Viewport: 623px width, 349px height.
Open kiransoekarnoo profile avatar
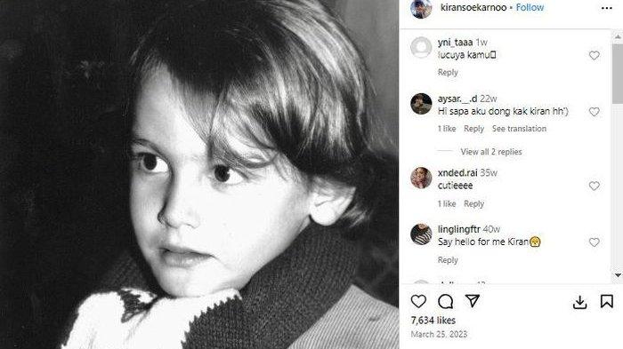[x=421, y=9]
